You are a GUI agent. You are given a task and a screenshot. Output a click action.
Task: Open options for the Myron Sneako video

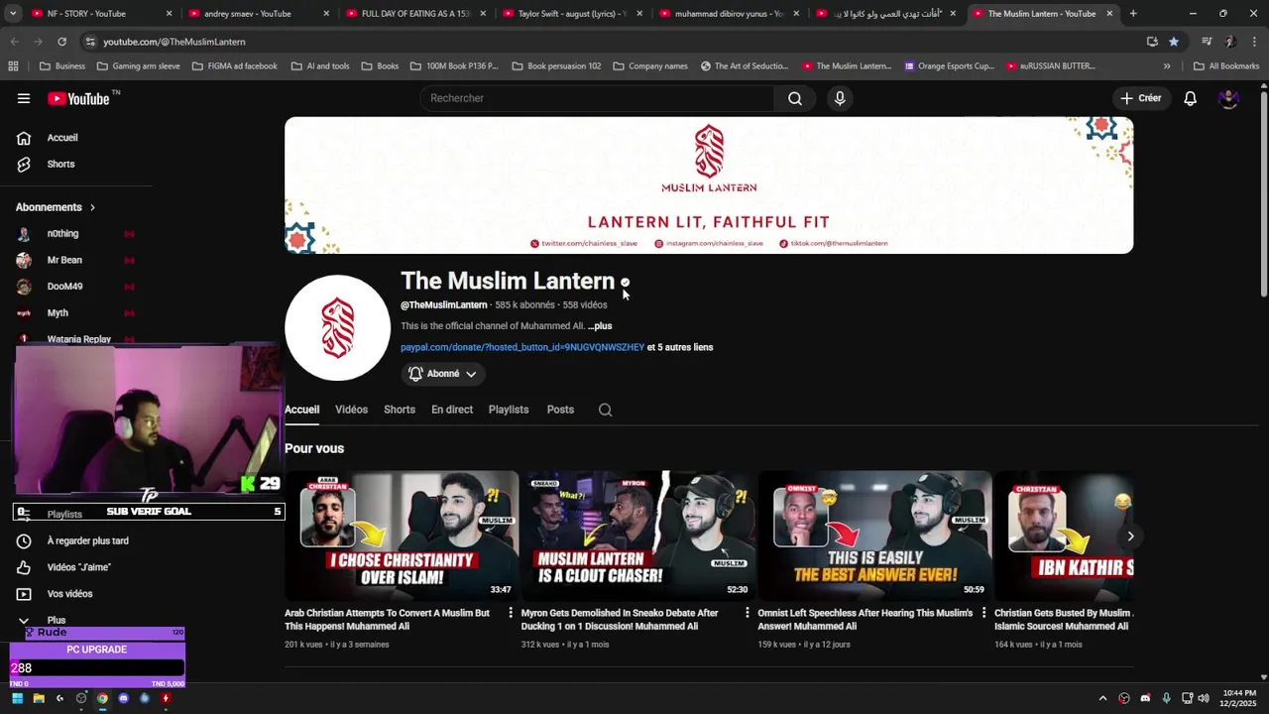click(x=748, y=613)
